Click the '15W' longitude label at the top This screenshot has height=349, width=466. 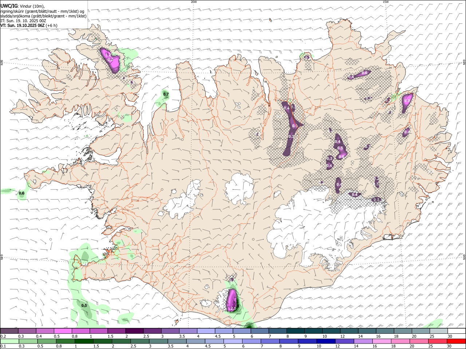click(x=386, y=2)
